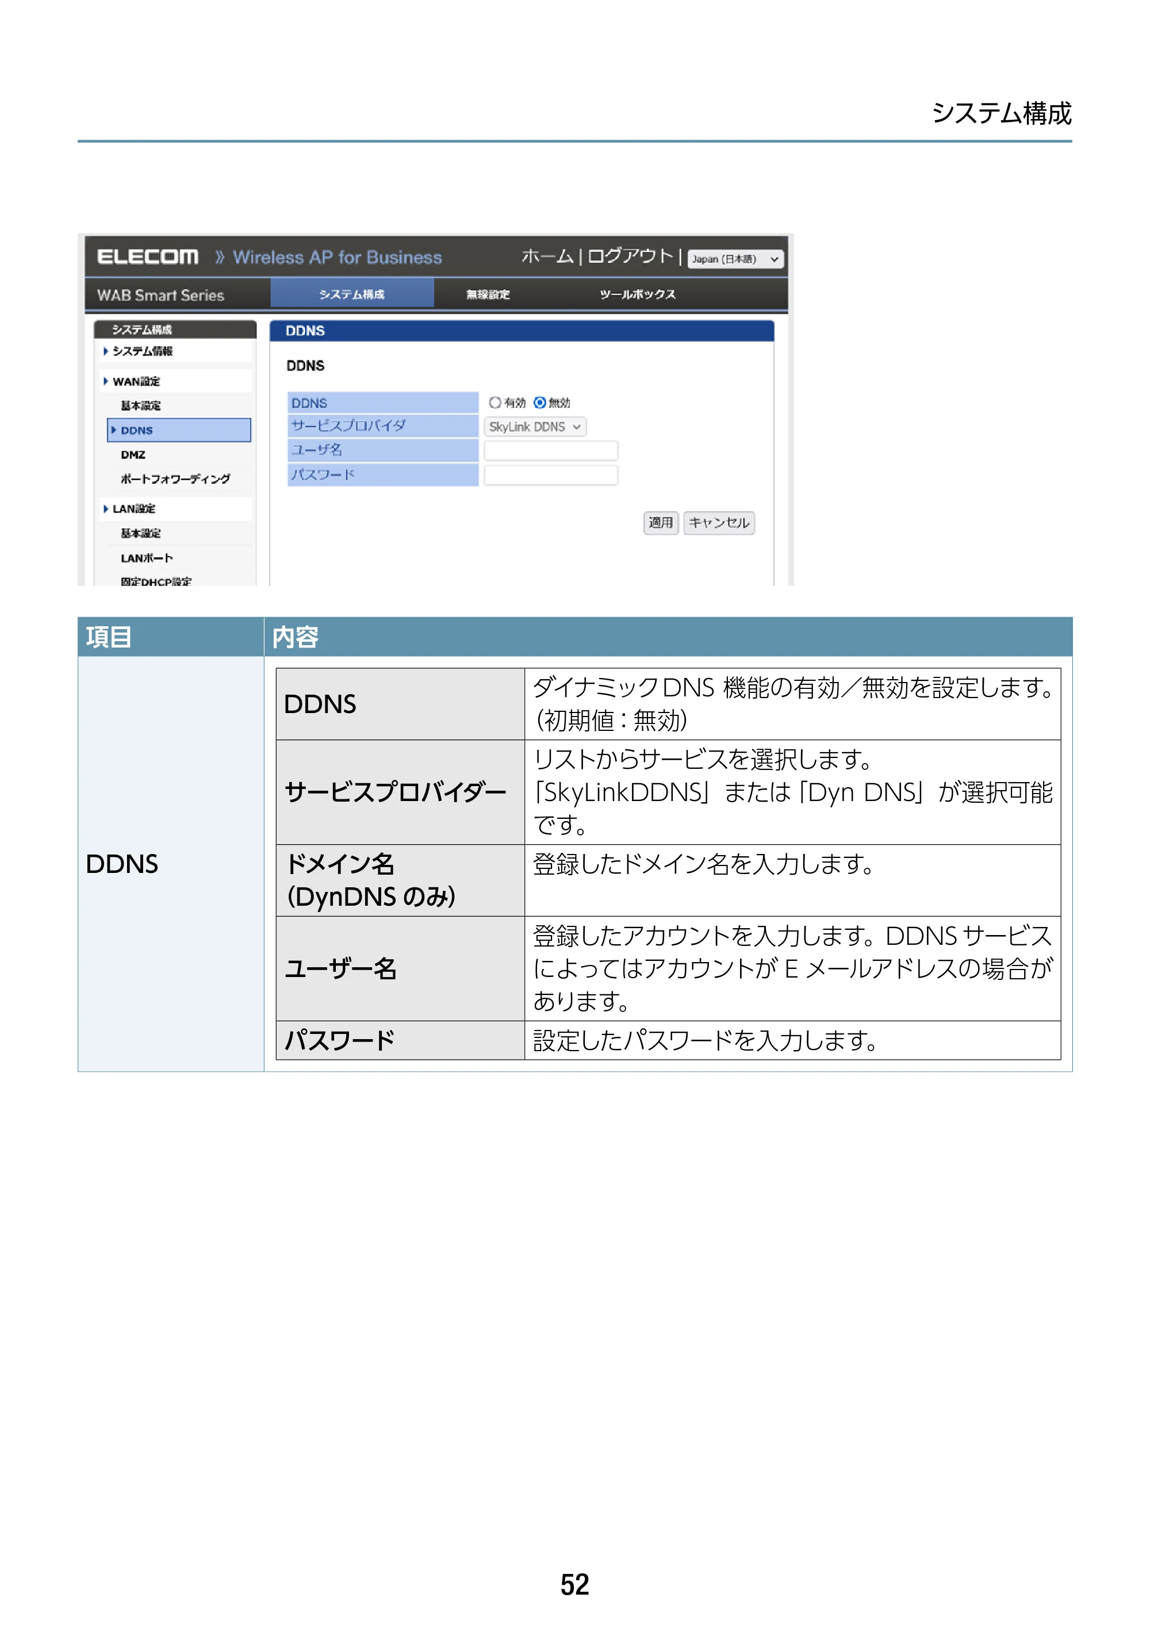Click the 適用 button
The image size is (1150, 1632).
pyautogui.click(x=660, y=523)
